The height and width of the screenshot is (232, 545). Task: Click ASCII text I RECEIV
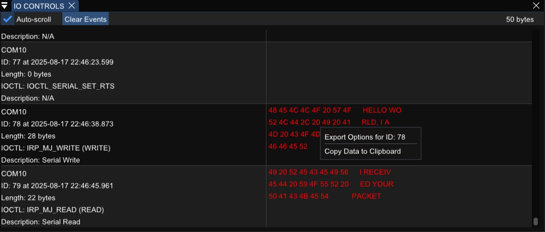tap(375, 172)
